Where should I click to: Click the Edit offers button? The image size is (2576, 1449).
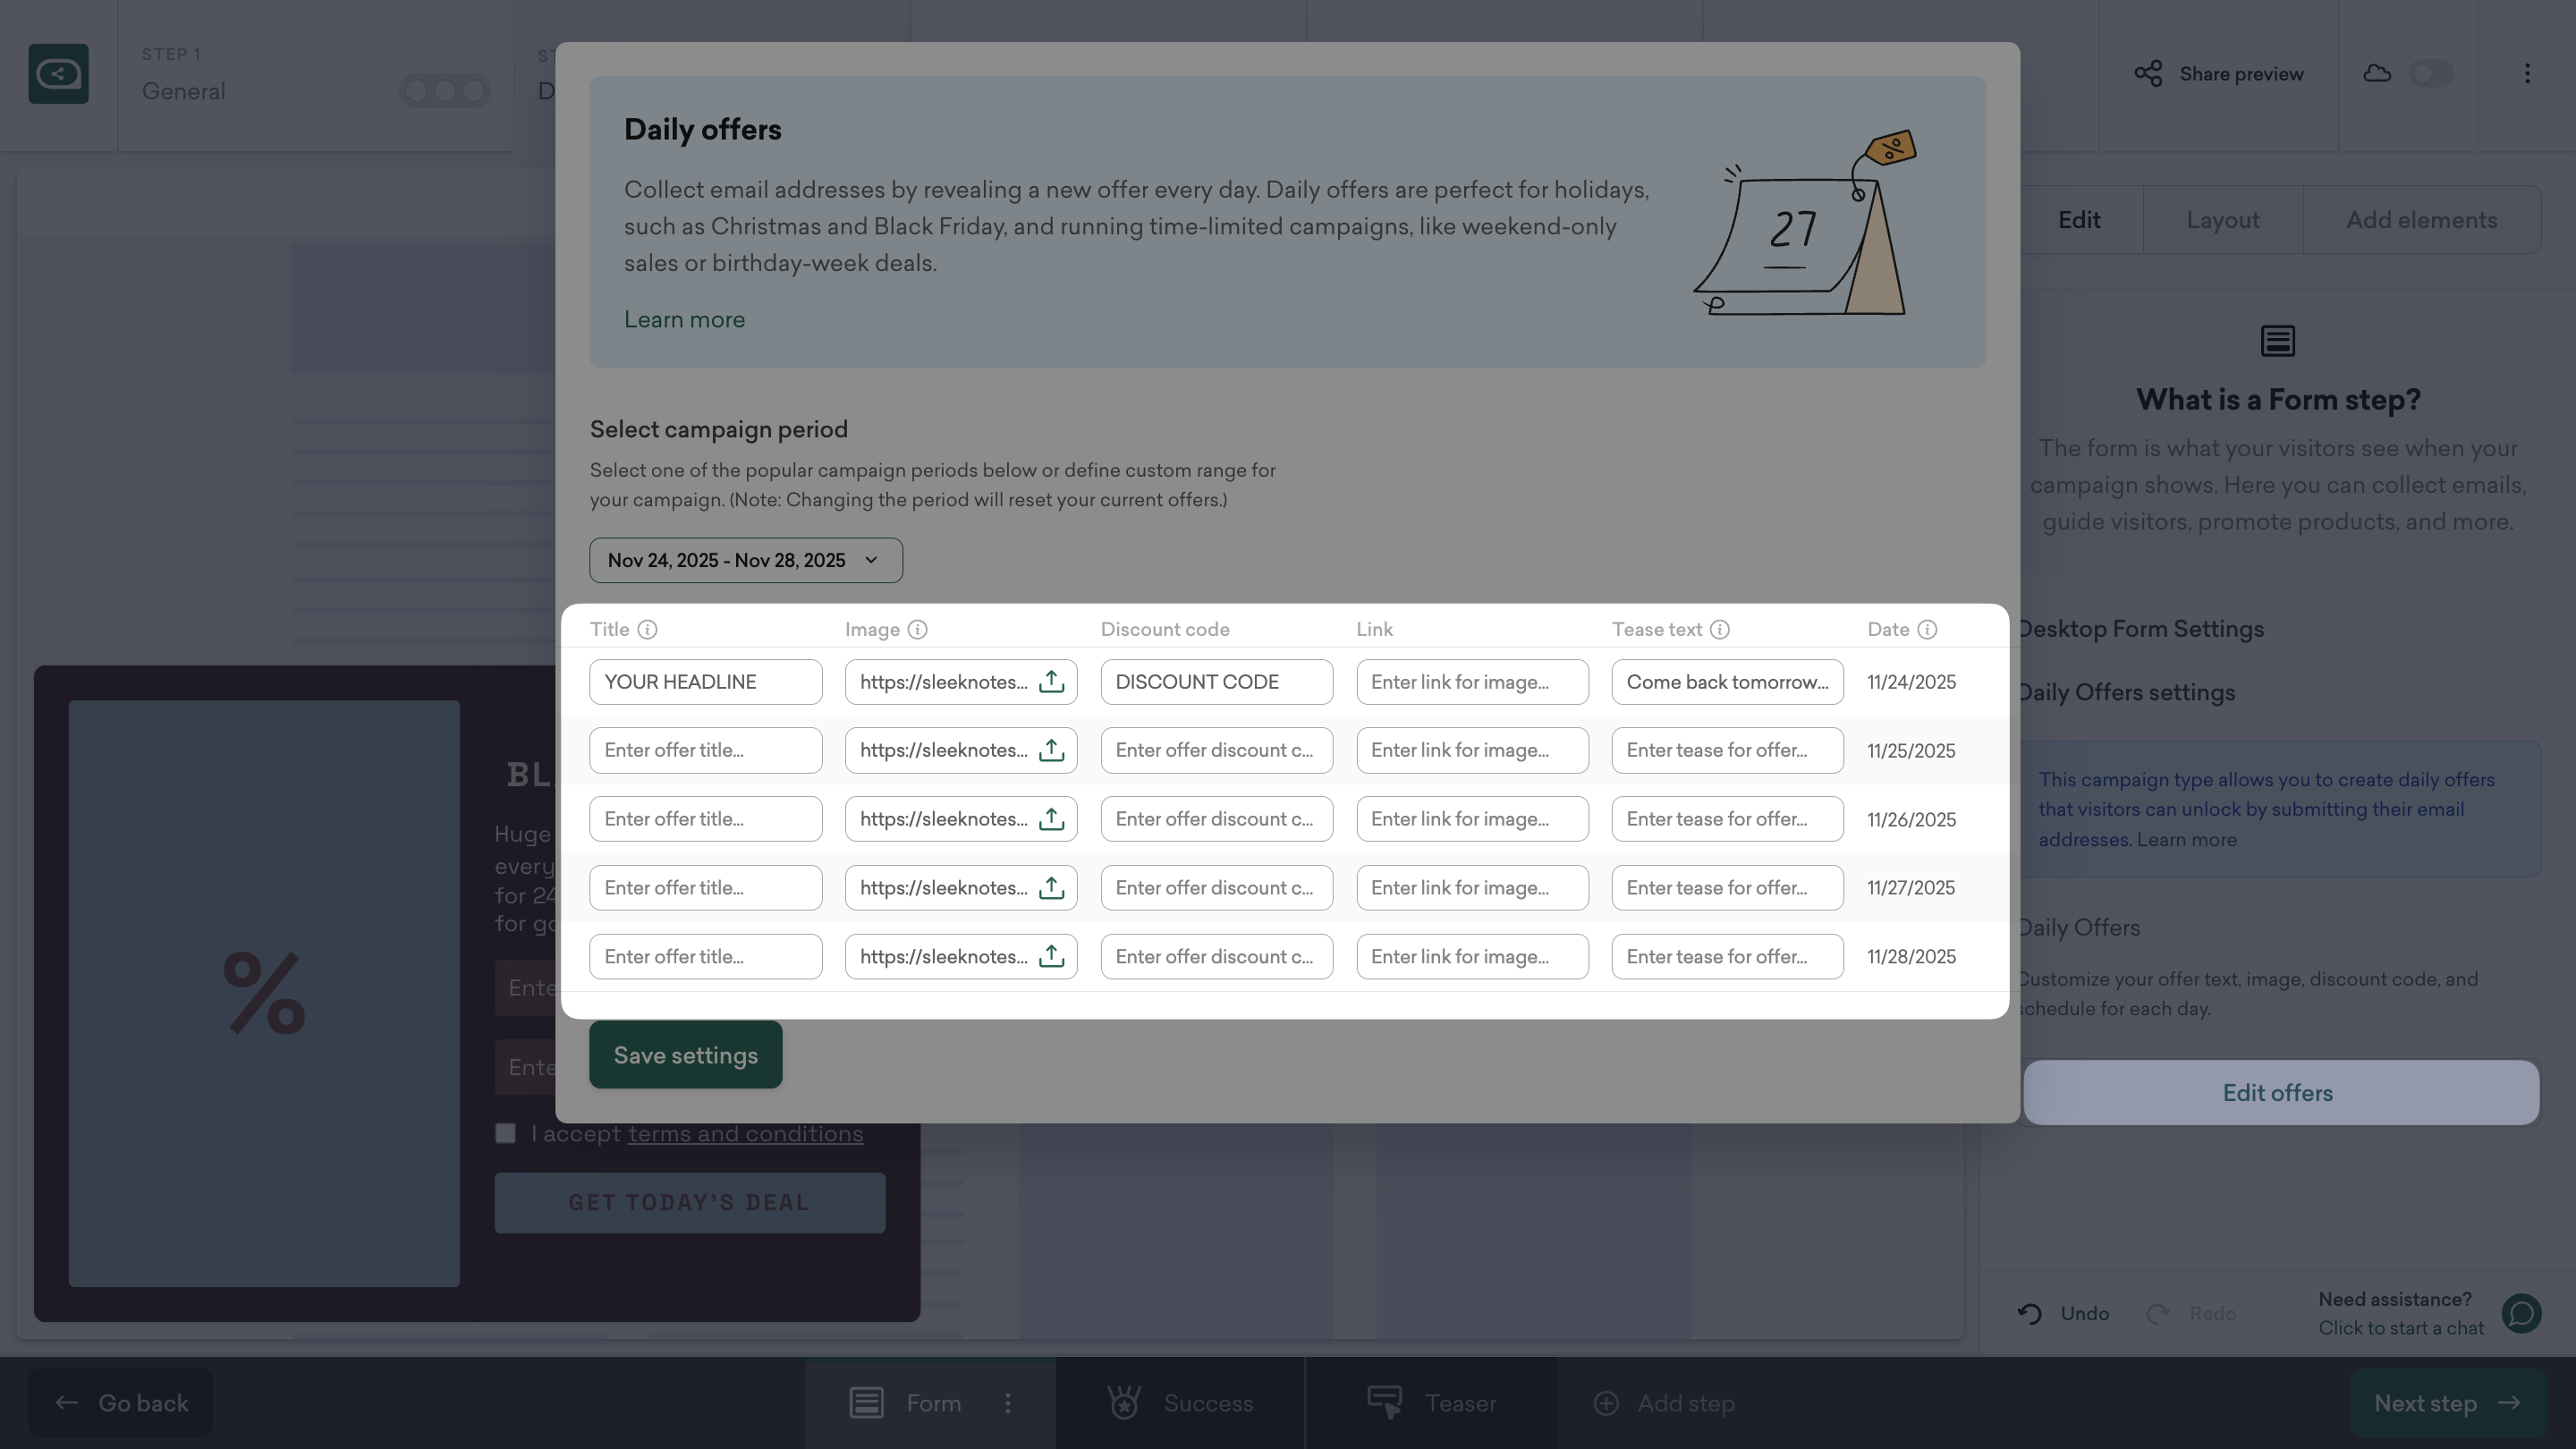point(2280,1093)
